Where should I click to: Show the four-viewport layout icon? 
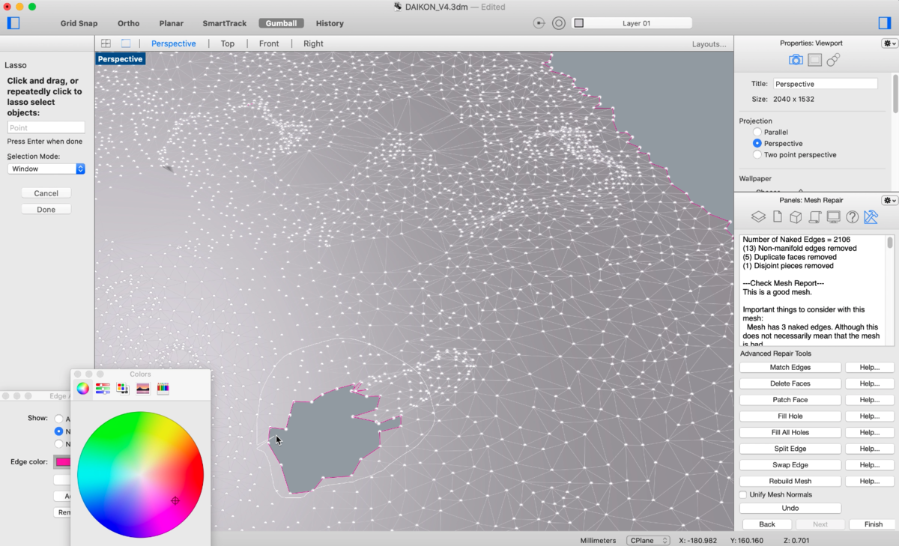pos(106,43)
